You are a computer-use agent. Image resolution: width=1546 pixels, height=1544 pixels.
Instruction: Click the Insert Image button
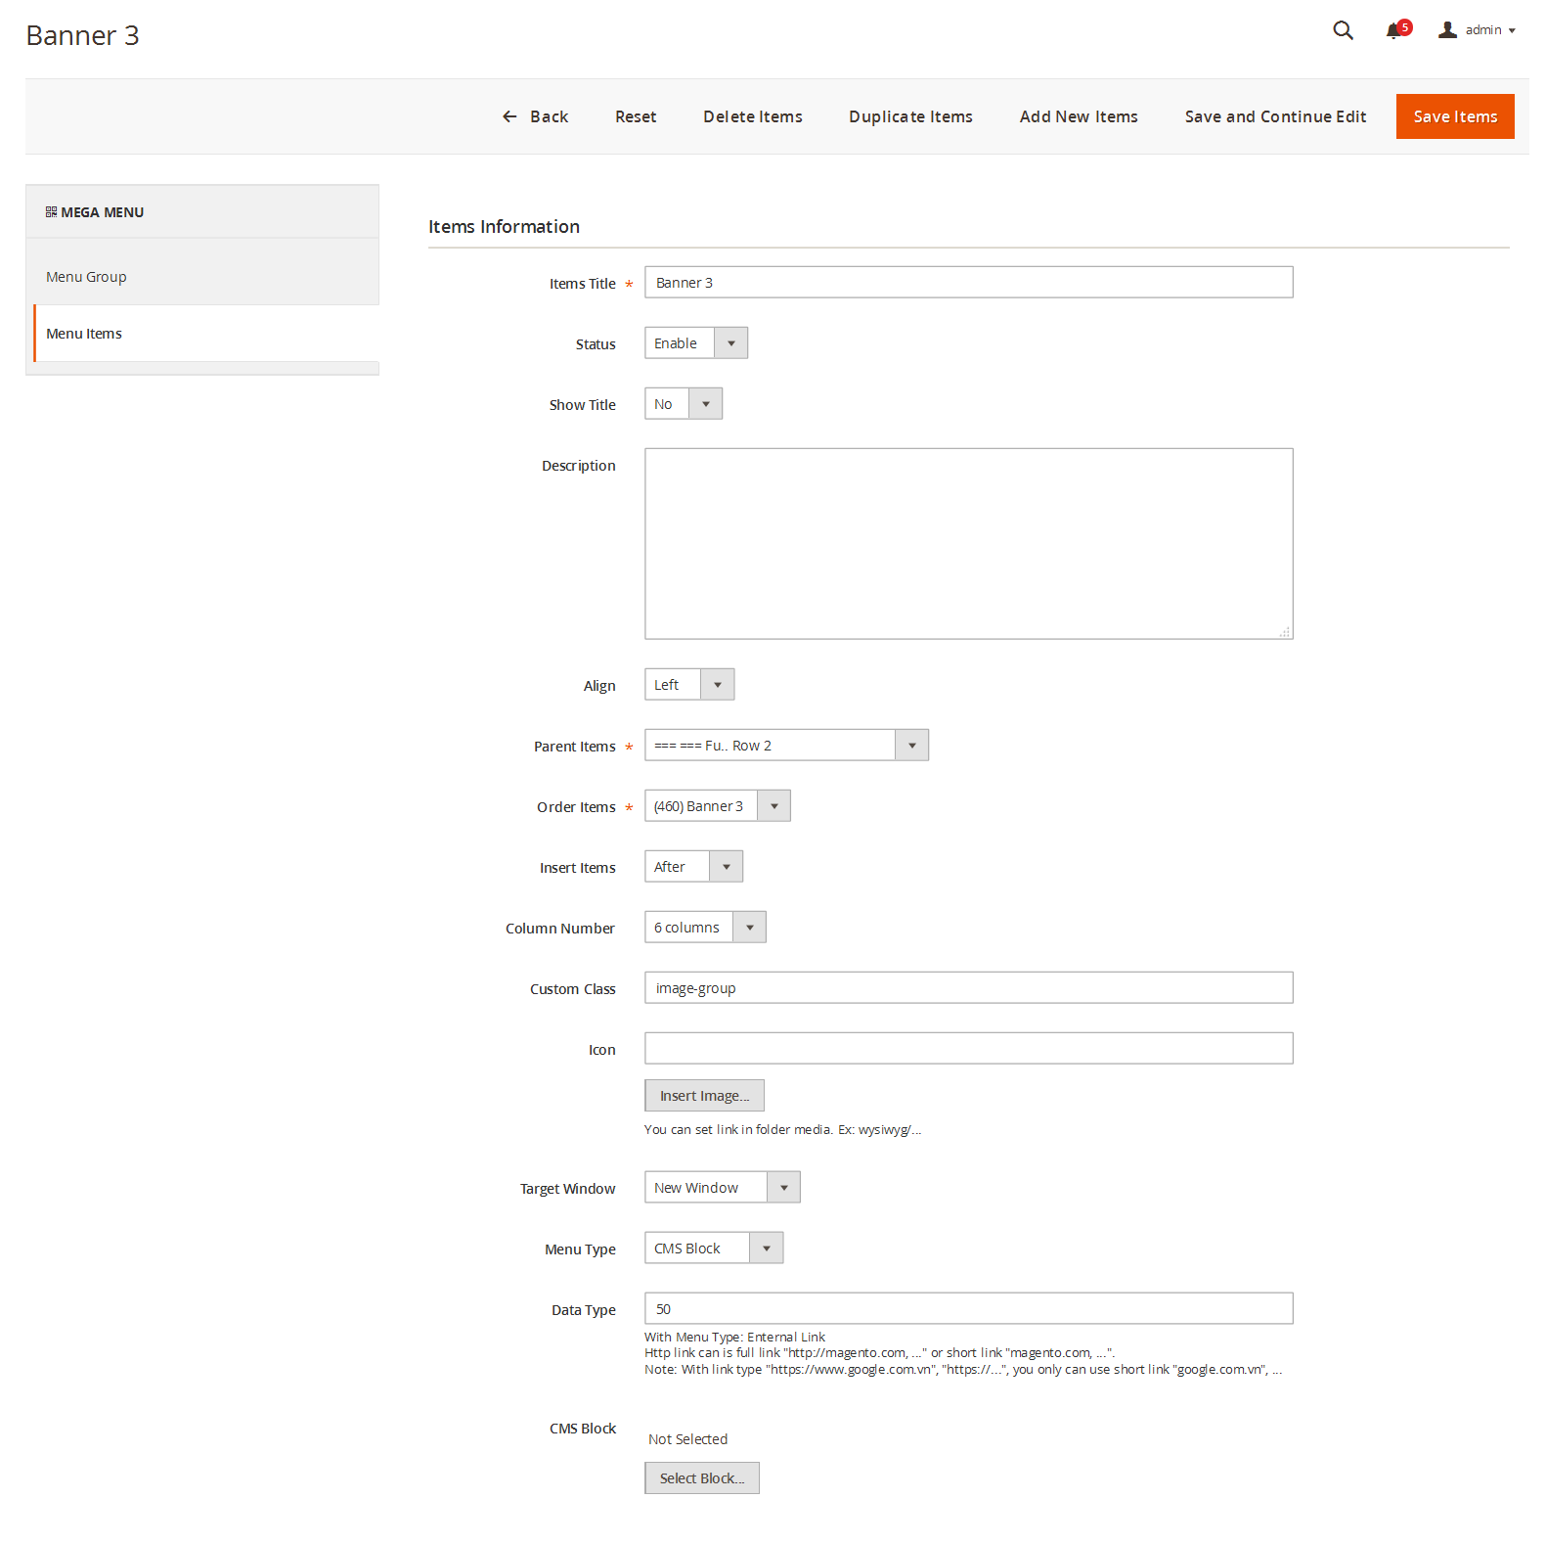click(704, 1096)
